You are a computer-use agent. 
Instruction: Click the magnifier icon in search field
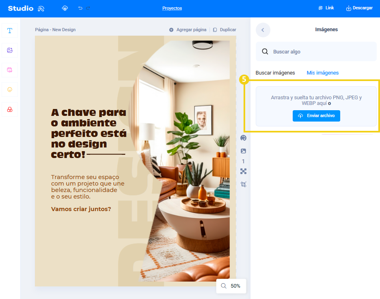(265, 51)
